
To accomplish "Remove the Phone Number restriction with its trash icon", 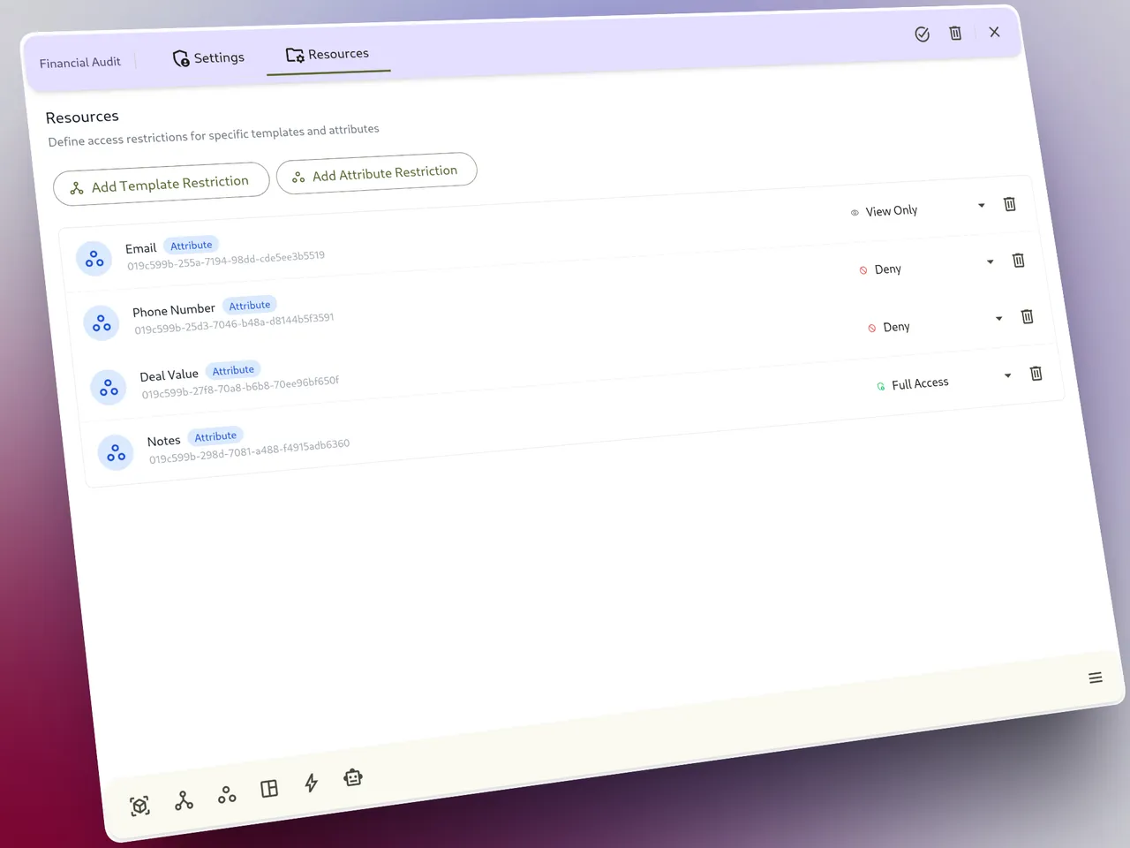I will click(1018, 261).
